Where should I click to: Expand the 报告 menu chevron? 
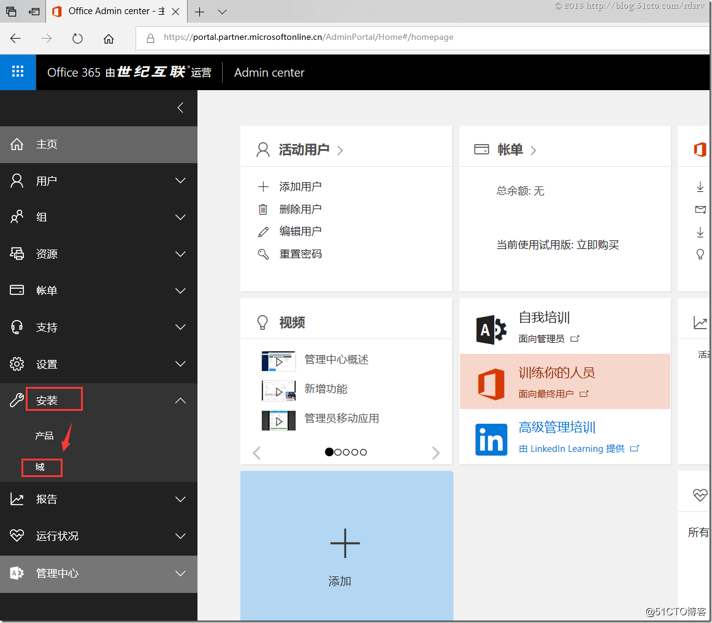point(180,499)
